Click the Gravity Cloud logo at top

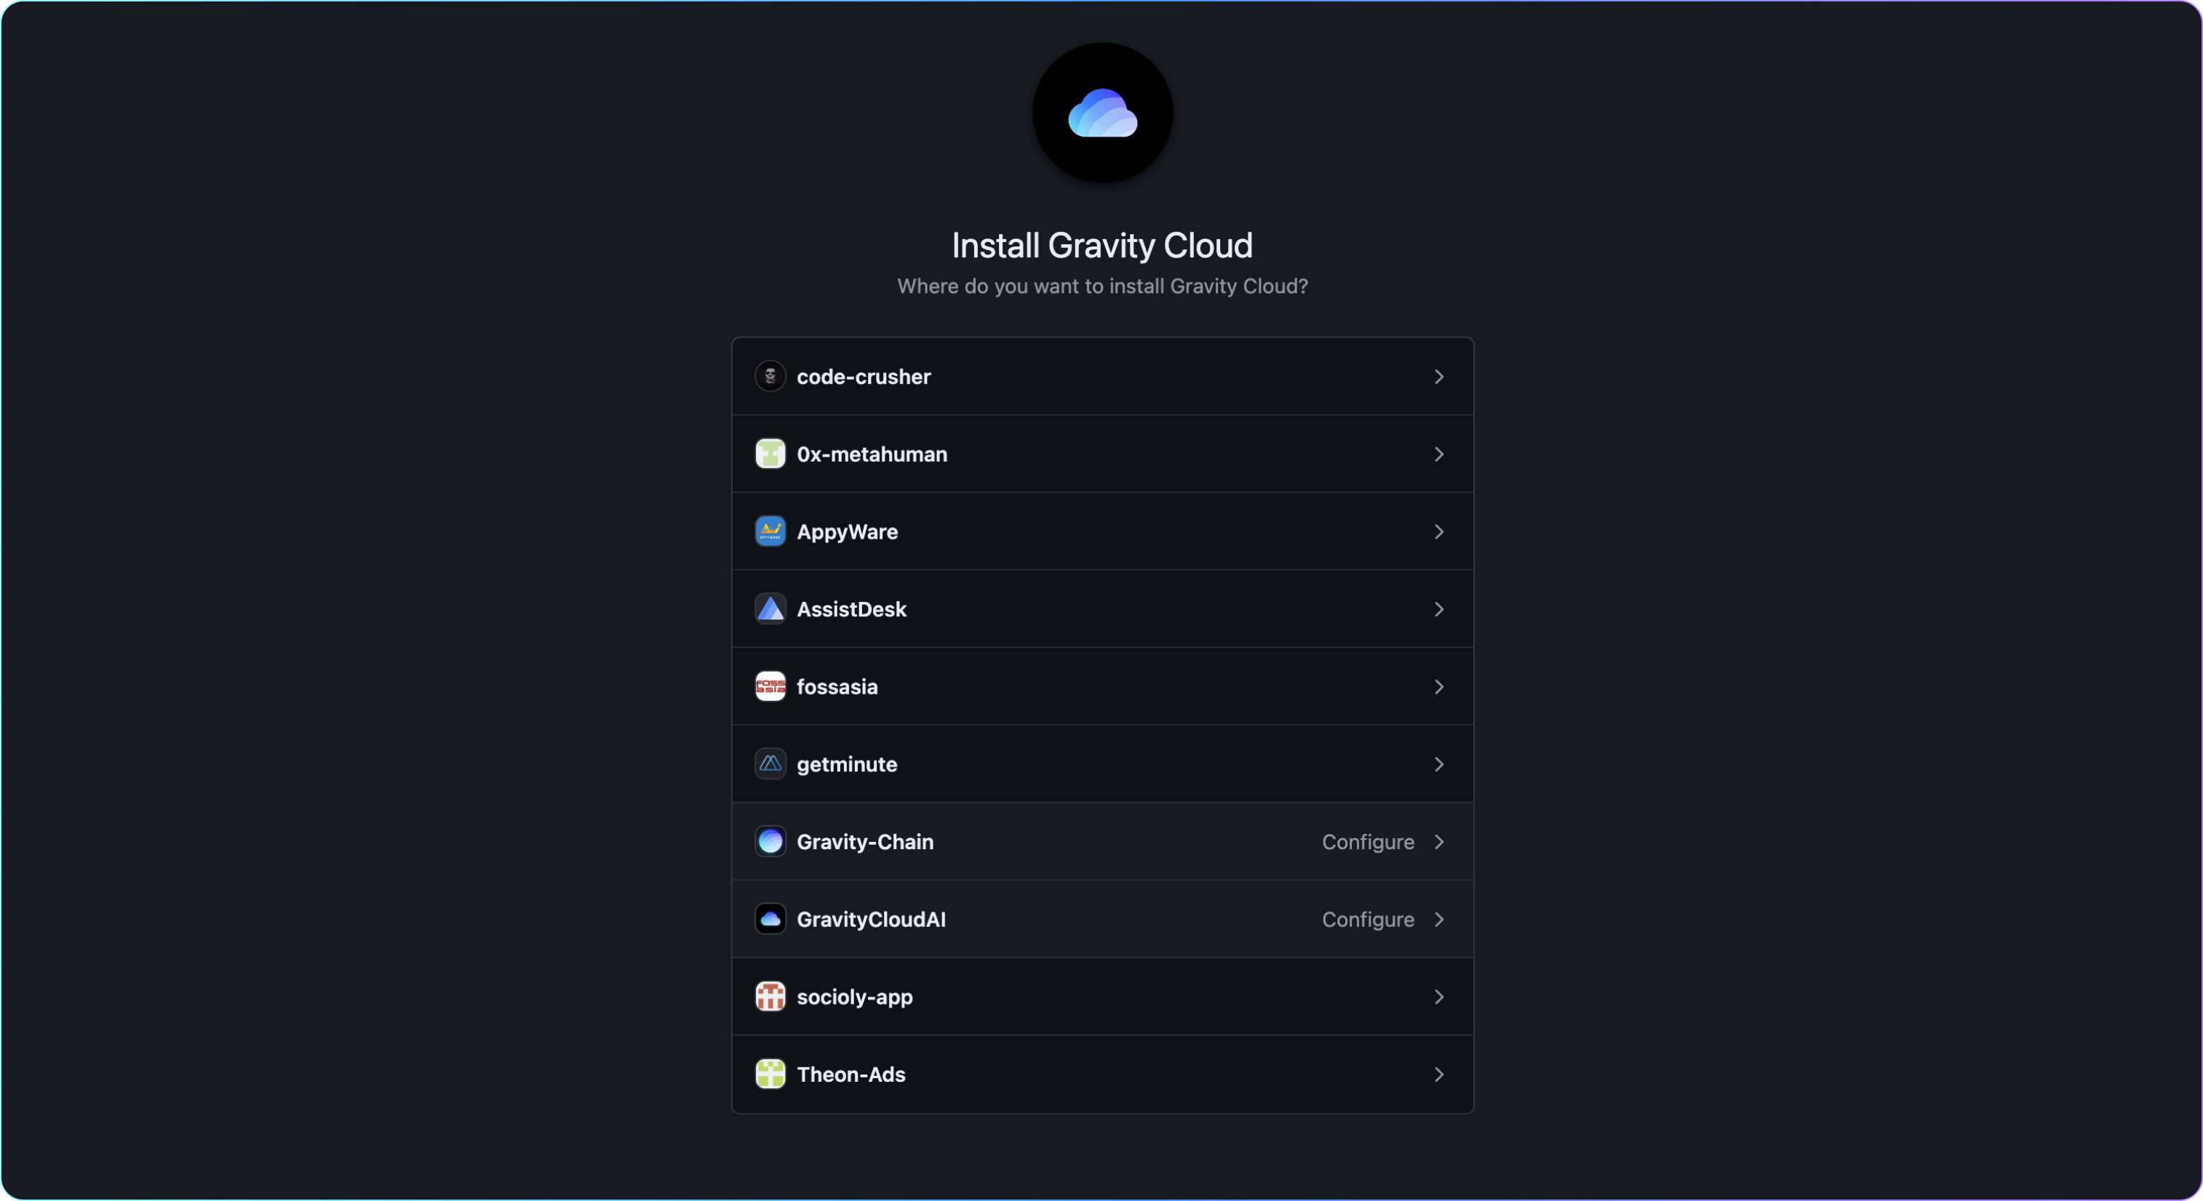(1101, 113)
